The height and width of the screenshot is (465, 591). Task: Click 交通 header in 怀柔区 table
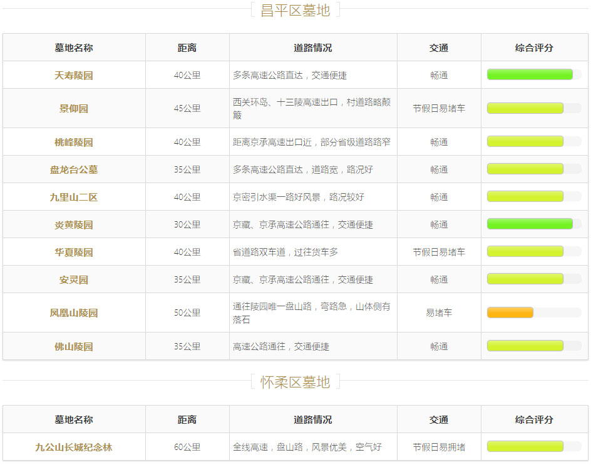[439, 419]
